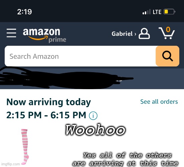The width and height of the screenshot is (184, 167).
Task: Open the hamburger menu
Action: (x=11, y=33)
